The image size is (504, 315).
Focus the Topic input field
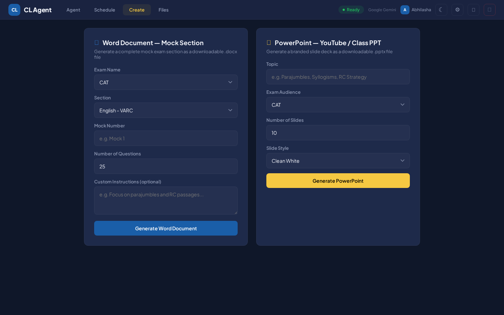pos(338,77)
